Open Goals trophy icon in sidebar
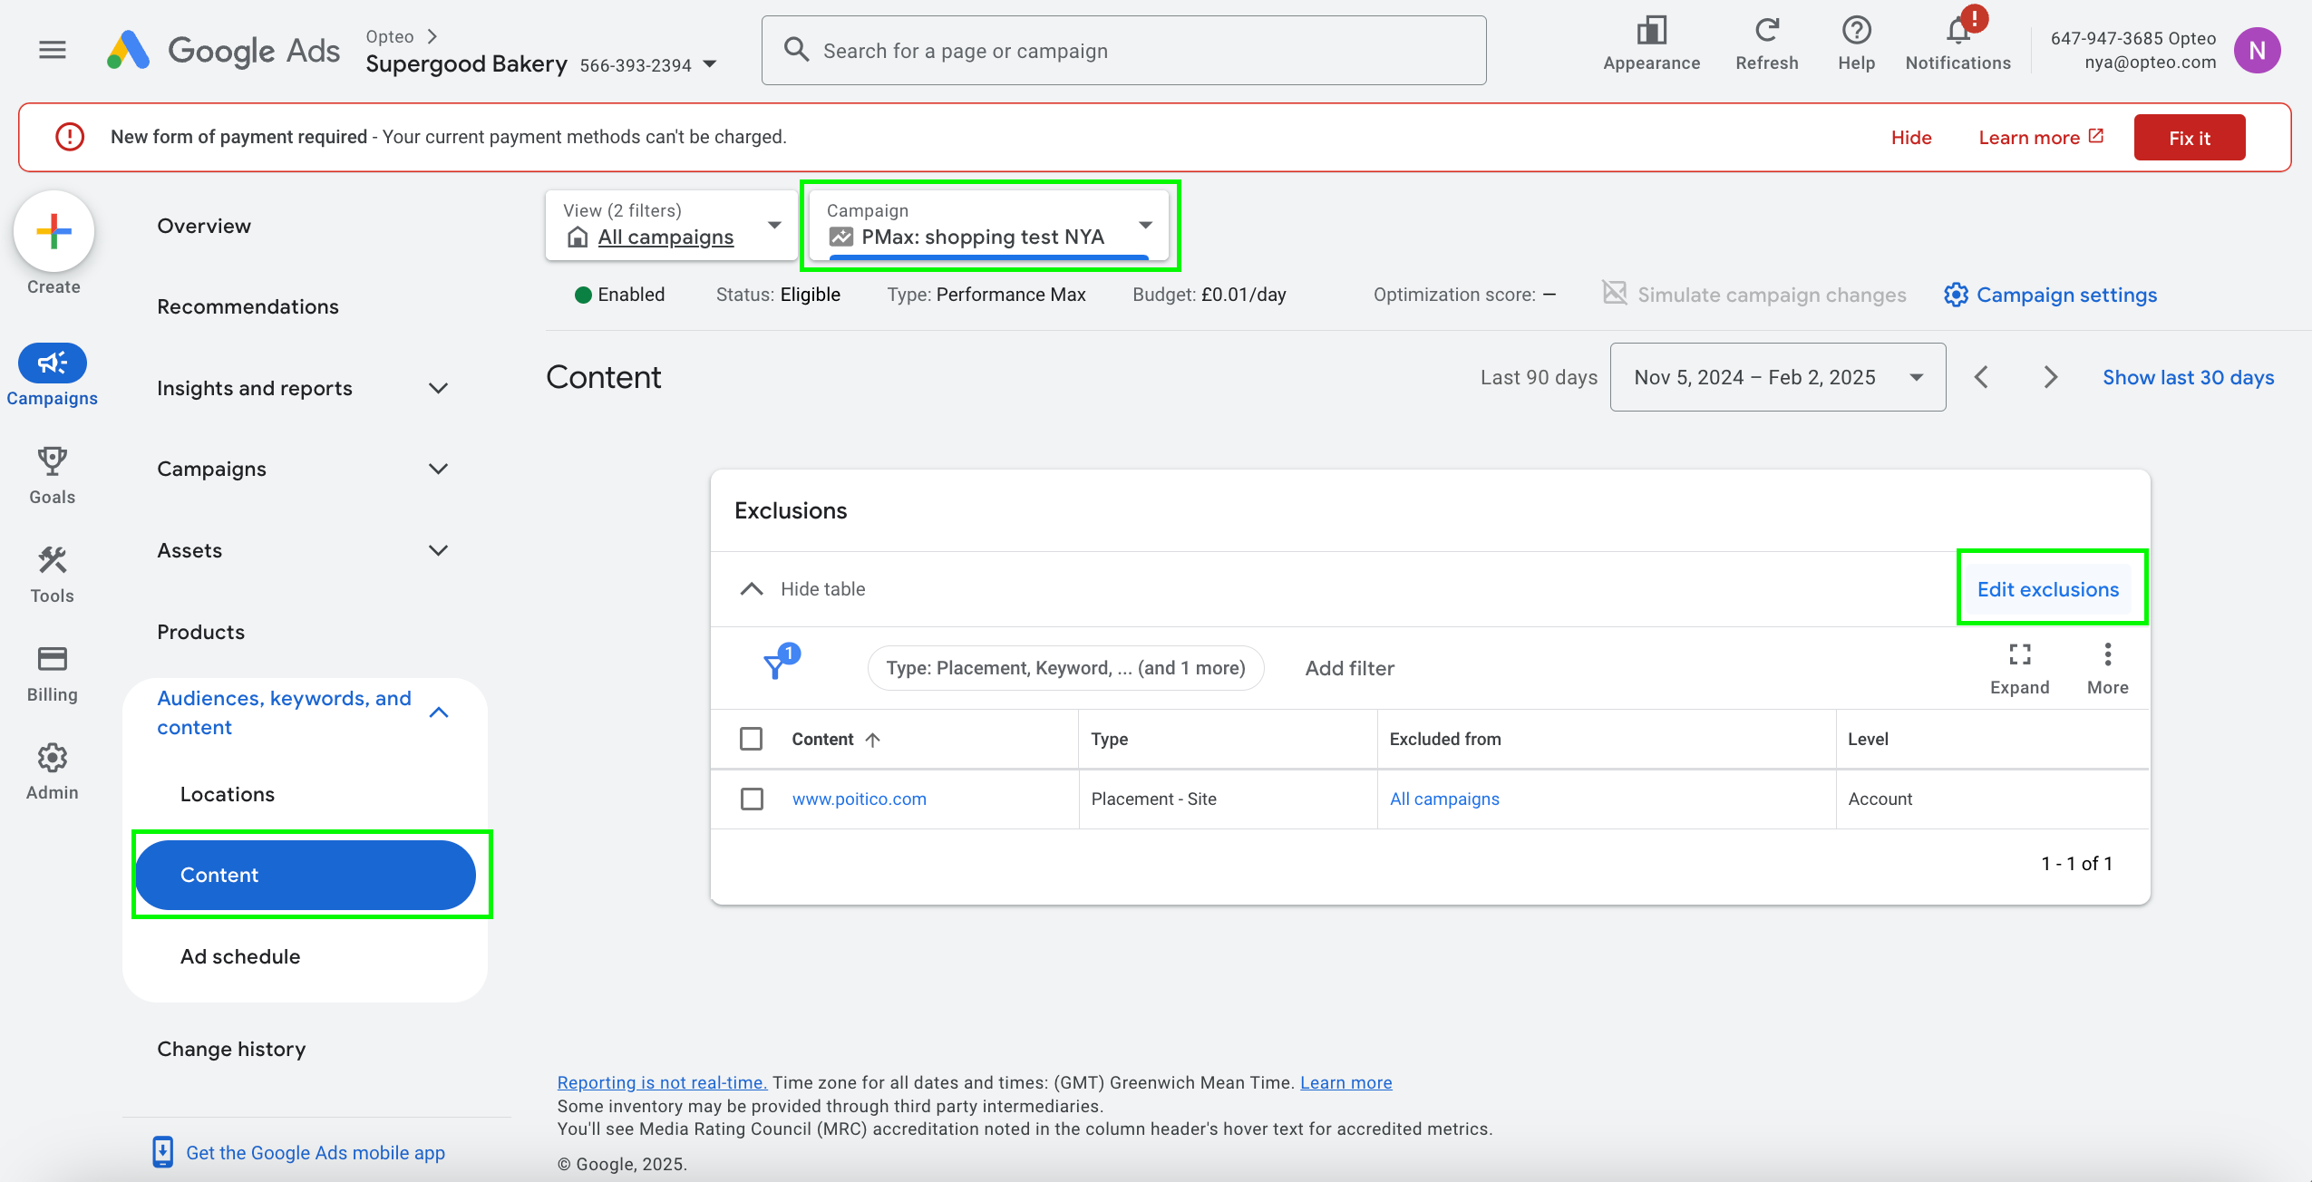 click(52, 461)
